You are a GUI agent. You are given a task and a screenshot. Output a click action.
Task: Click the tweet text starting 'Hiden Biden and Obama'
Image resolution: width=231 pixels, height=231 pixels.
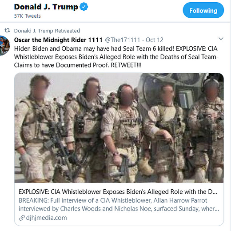tap(116, 57)
